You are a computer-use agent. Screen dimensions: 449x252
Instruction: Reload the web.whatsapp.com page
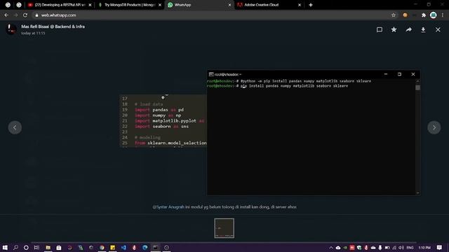tap(25, 15)
